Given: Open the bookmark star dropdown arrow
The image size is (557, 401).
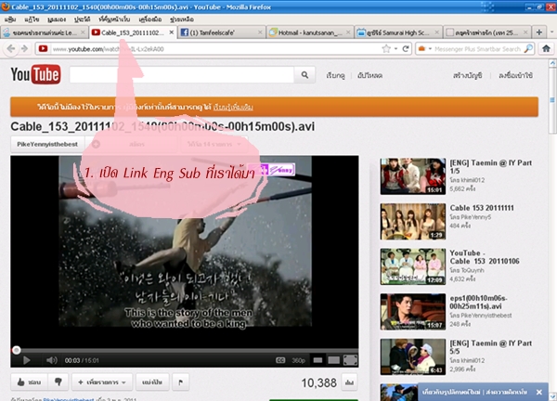Looking at the screenshot, I should [395, 48].
